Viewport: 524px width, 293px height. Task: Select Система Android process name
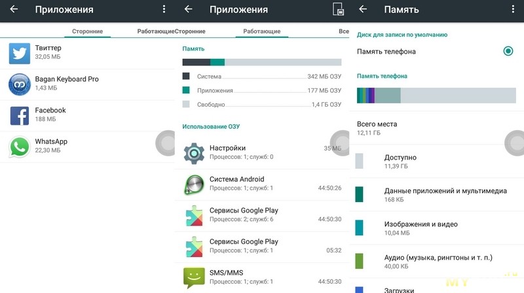237,179
